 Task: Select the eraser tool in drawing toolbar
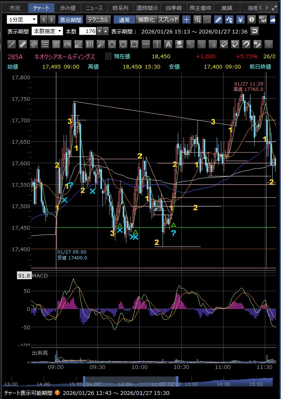pyautogui.click(x=224, y=44)
